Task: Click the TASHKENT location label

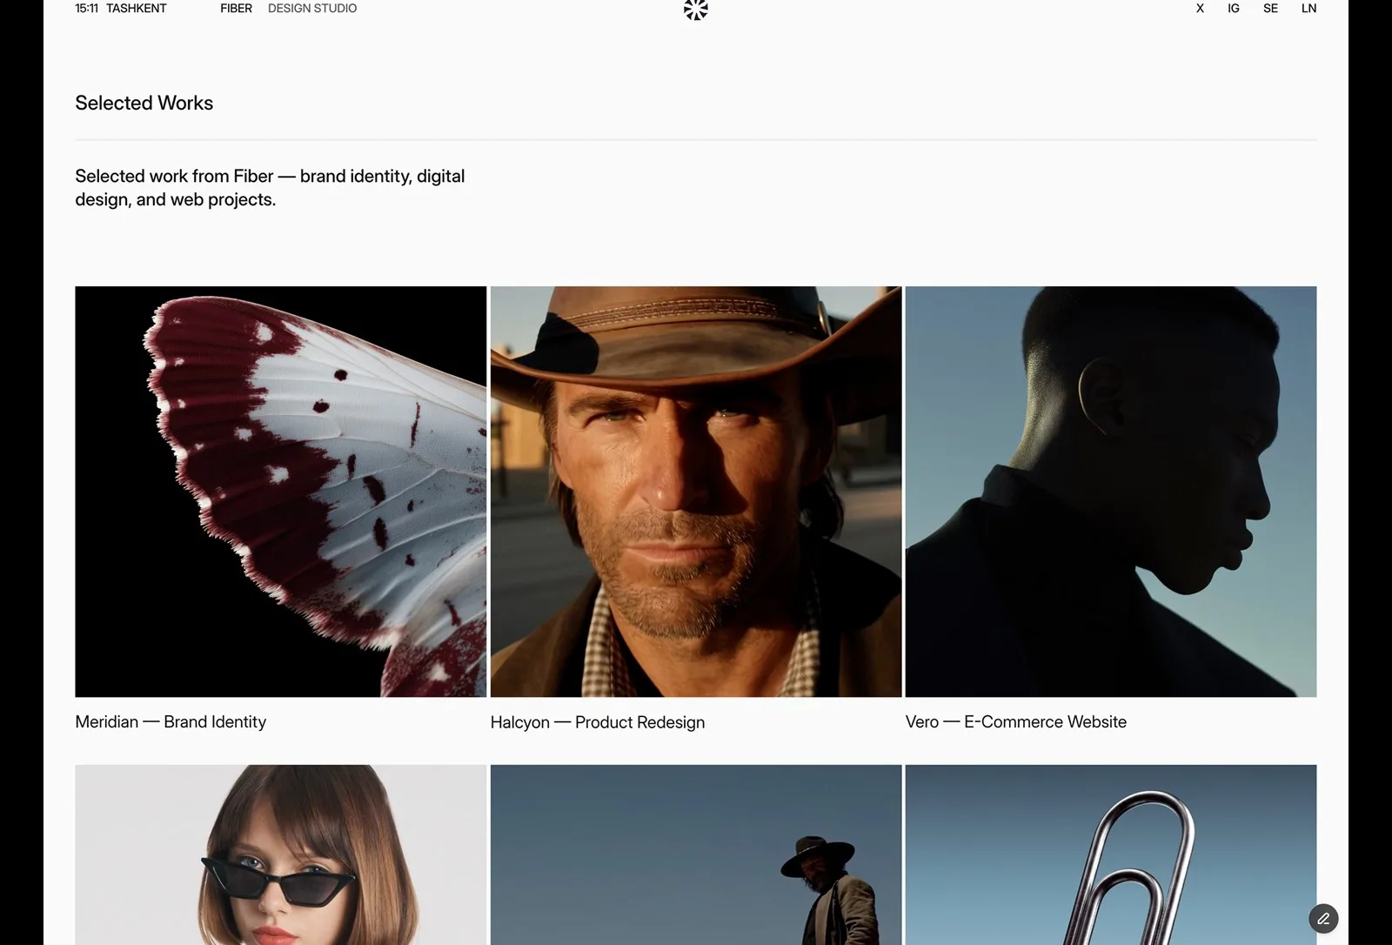Action: 137,9
